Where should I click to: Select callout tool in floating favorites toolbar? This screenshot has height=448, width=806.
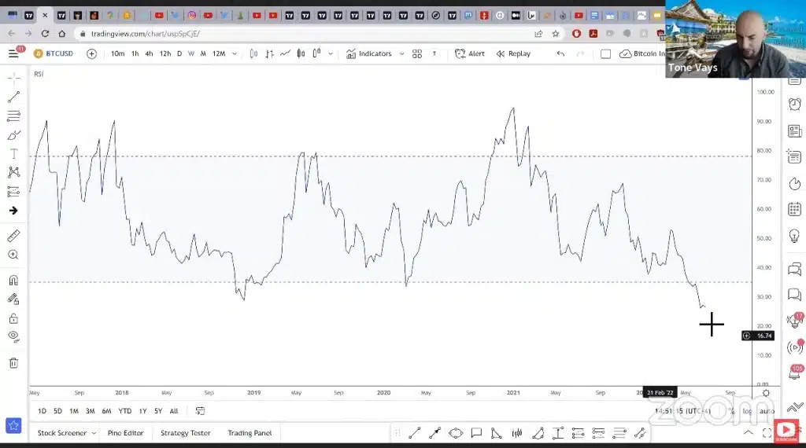point(476,433)
